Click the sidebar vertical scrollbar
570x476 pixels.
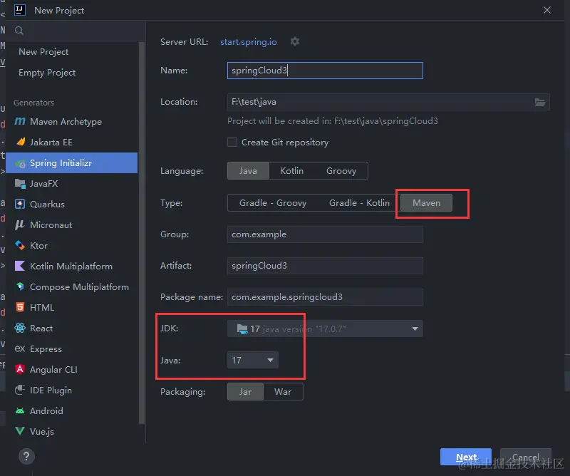tap(141, 233)
